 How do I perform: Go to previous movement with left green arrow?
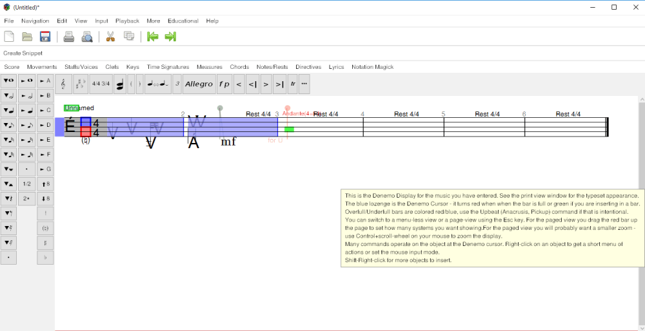tap(153, 37)
